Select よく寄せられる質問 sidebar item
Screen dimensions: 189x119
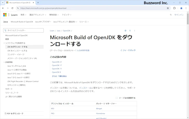click(14, 96)
